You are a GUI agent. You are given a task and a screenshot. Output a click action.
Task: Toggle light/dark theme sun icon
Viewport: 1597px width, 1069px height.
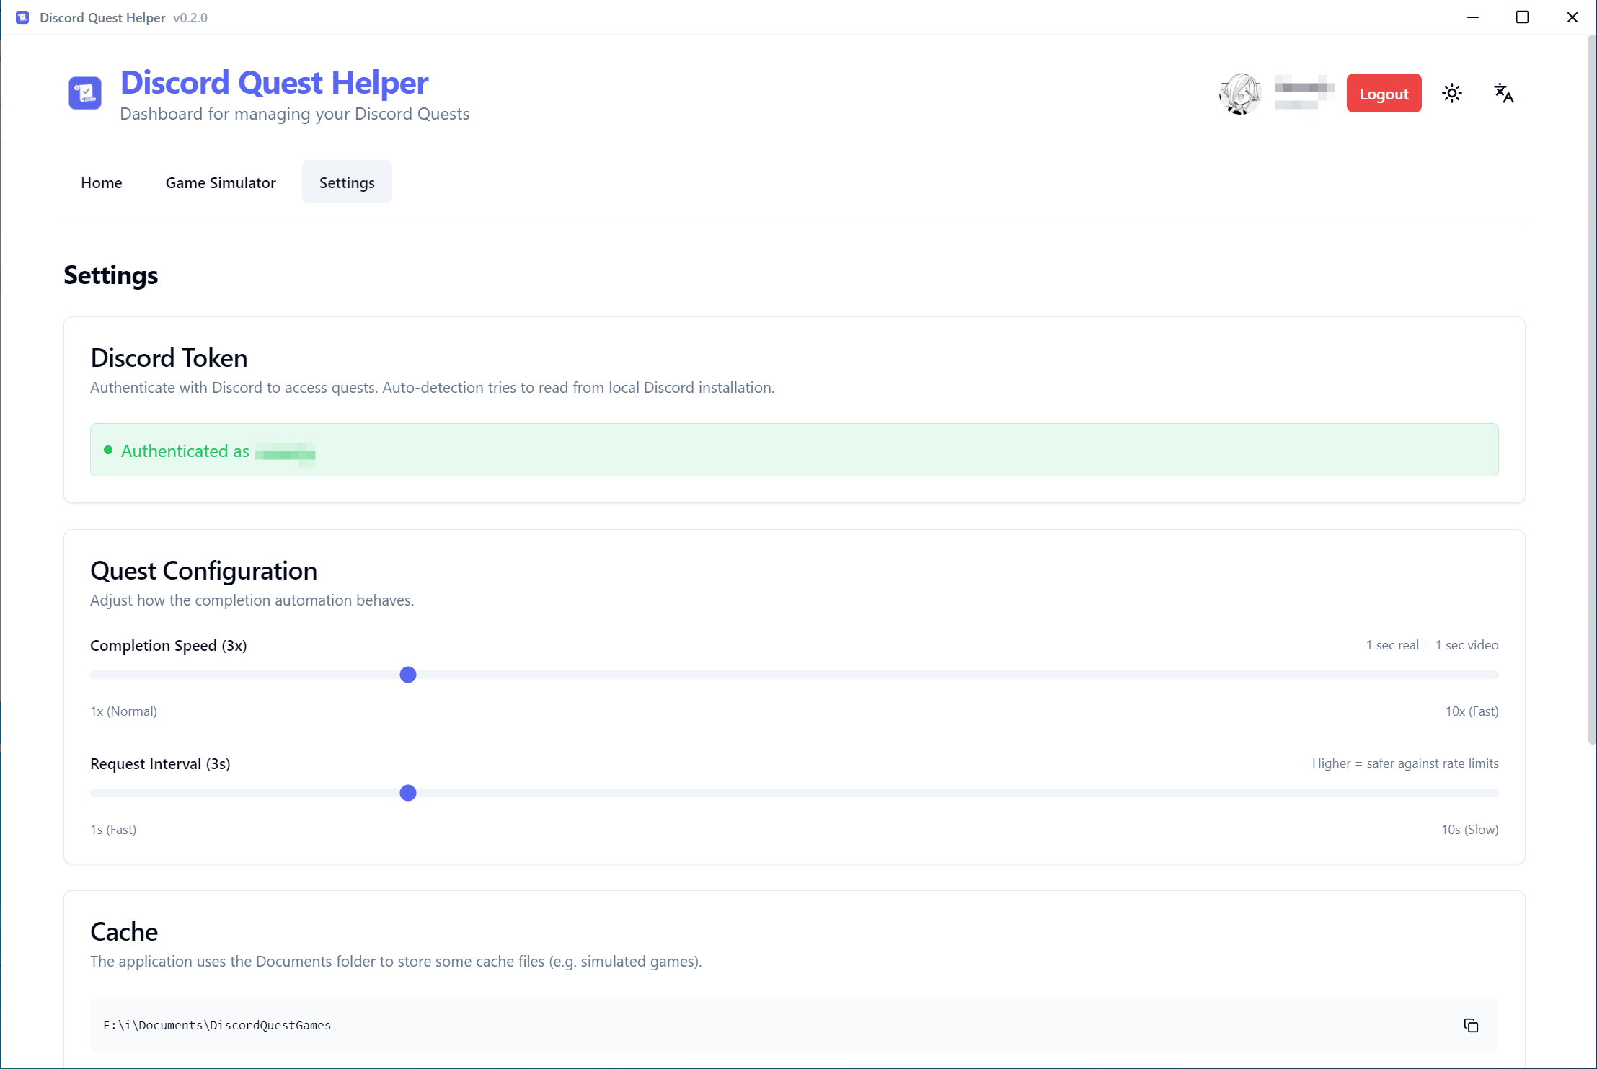pyautogui.click(x=1451, y=93)
